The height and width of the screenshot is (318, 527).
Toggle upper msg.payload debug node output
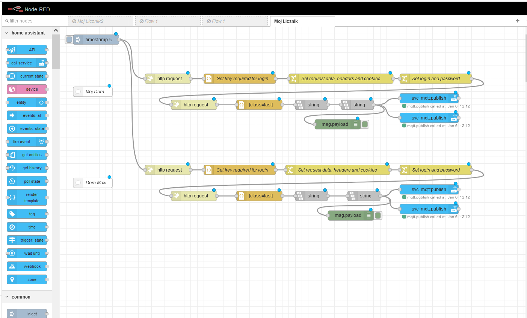click(365, 124)
